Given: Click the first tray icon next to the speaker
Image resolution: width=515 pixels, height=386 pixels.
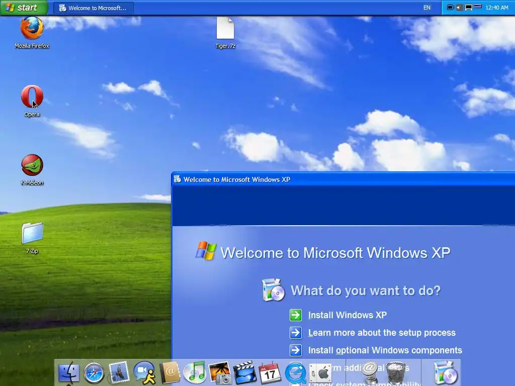Looking at the screenshot, I should (451, 7).
